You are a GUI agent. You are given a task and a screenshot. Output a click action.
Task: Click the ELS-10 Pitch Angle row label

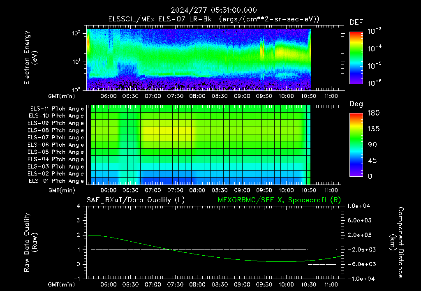pos(56,116)
